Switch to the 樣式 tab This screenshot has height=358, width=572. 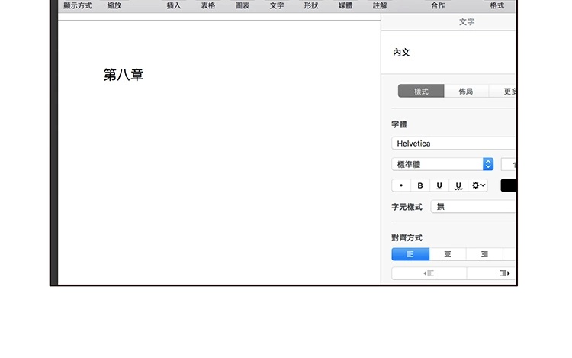[421, 92]
